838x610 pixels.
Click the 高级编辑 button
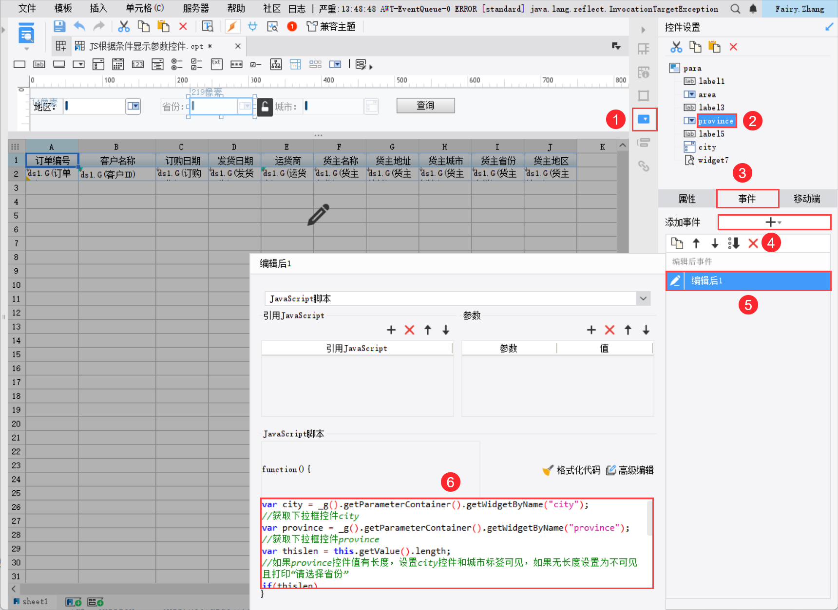click(630, 470)
